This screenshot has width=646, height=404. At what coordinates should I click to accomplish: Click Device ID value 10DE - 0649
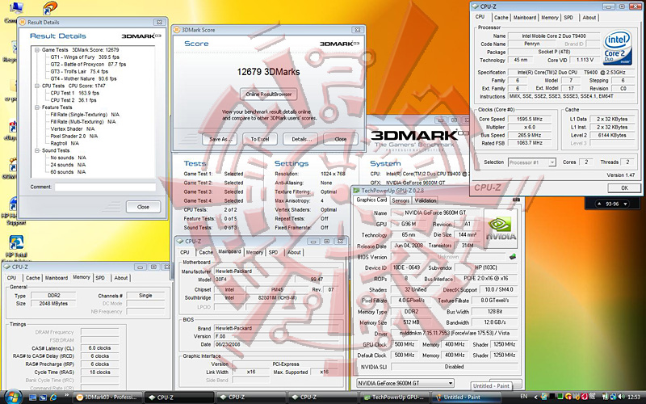[x=407, y=267]
